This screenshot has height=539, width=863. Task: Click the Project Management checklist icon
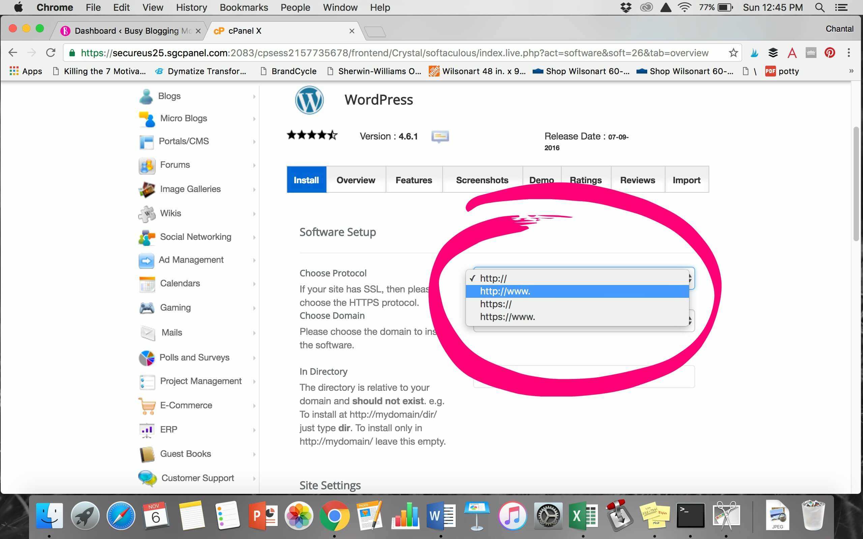coord(147,382)
